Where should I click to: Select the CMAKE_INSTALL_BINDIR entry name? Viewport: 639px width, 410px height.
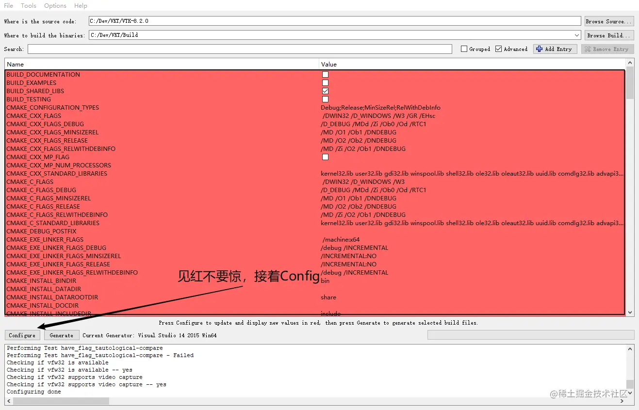pos(41,280)
